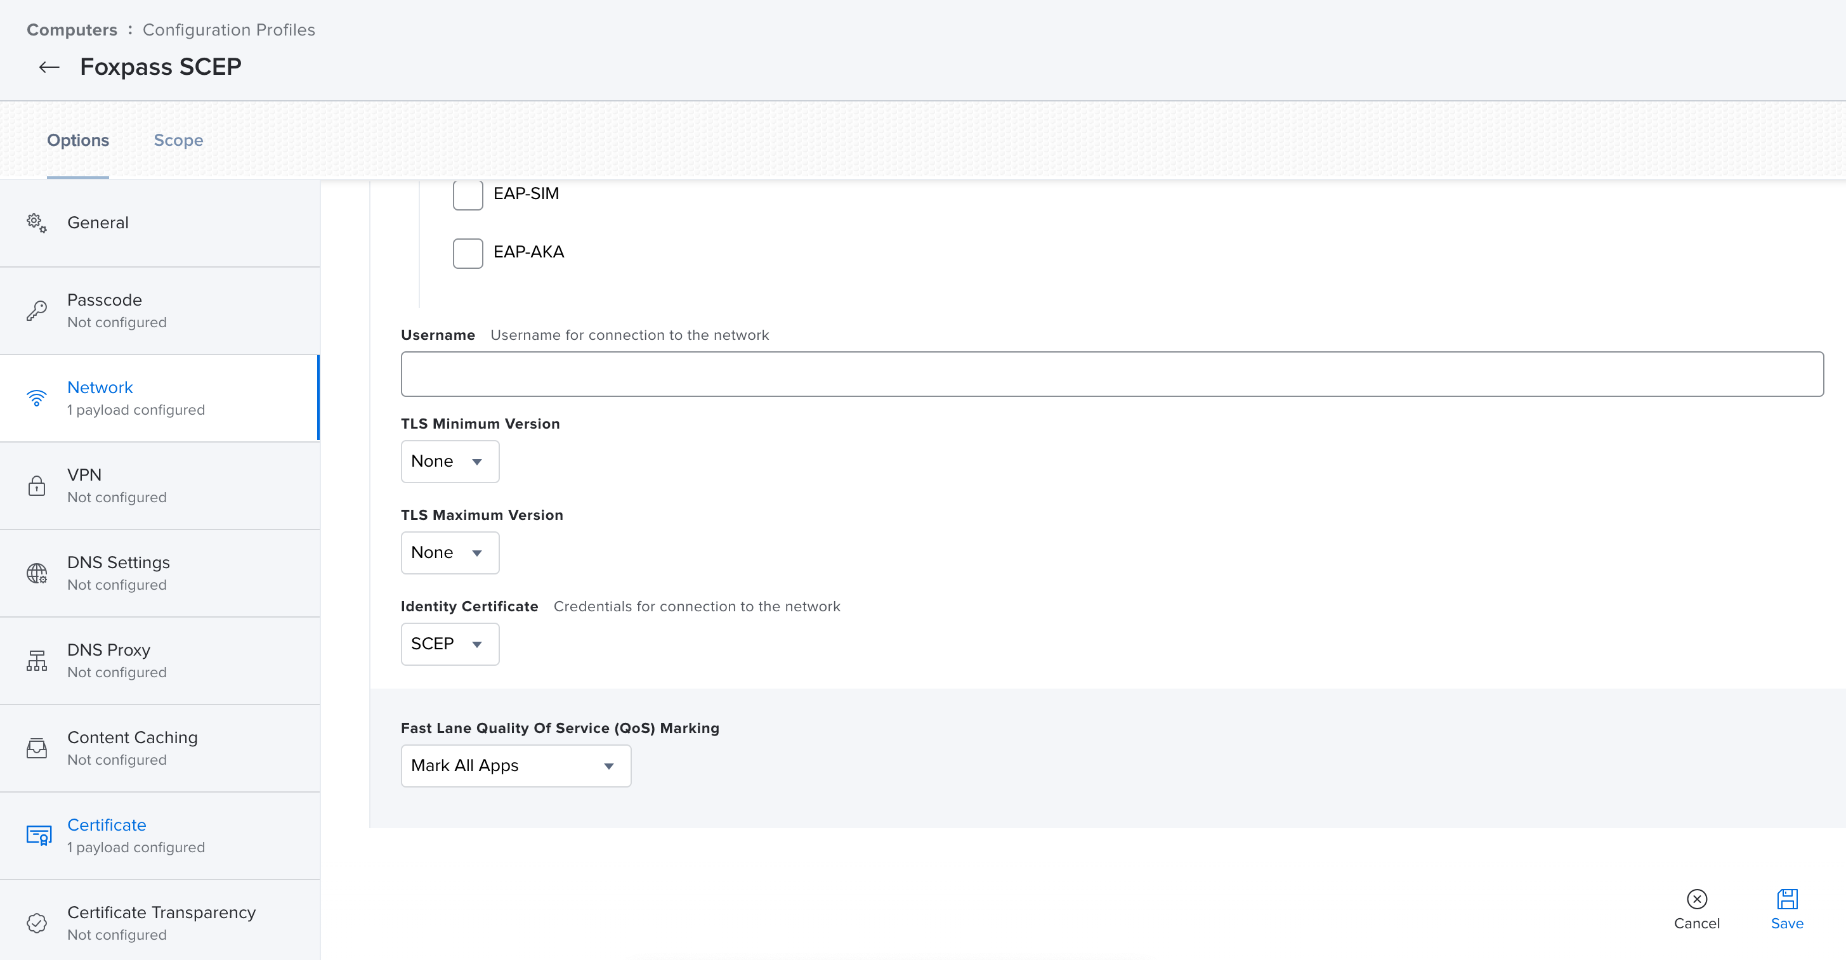Open the TLS Maximum Version dropdown

(449, 552)
